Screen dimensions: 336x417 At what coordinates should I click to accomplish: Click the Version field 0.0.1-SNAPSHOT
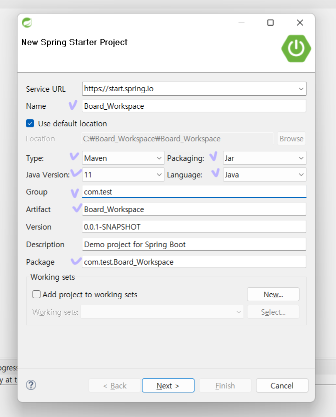coord(194,227)
